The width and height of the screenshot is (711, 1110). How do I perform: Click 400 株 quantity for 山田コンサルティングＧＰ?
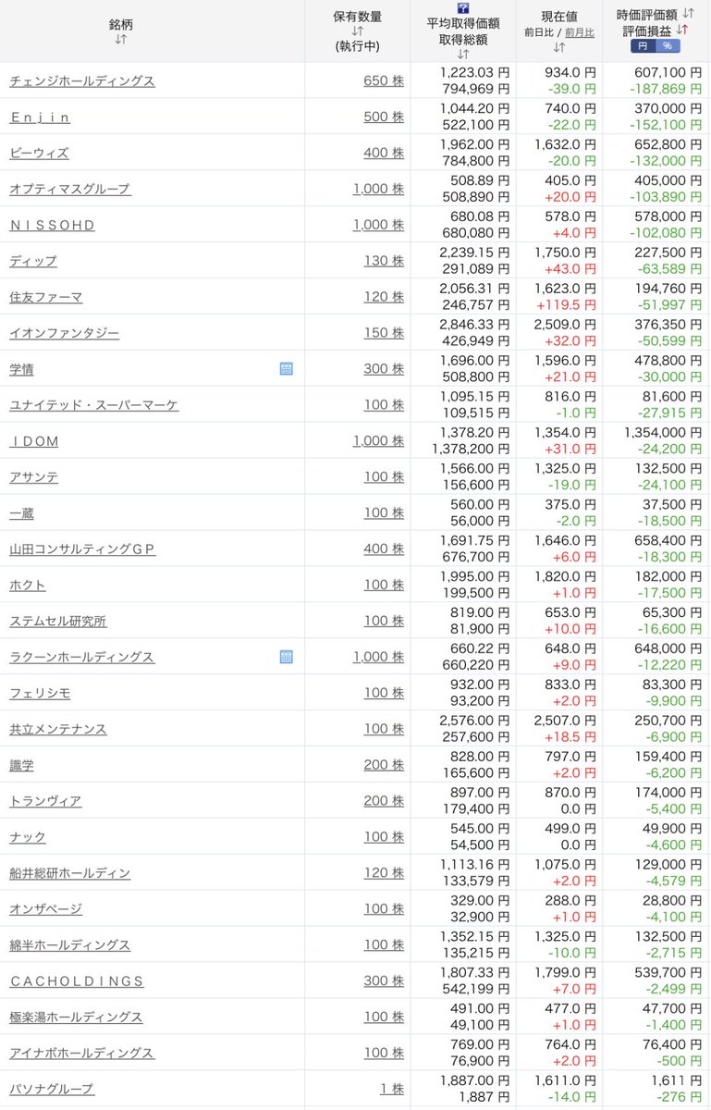click(384, 549)
